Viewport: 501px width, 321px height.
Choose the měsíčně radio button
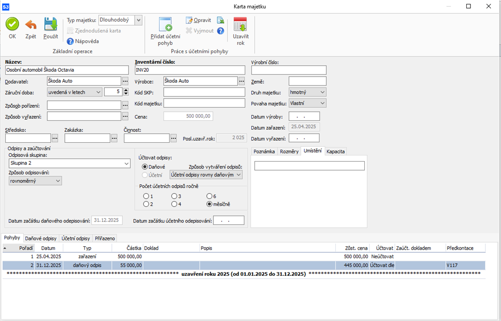coord(210,204)
